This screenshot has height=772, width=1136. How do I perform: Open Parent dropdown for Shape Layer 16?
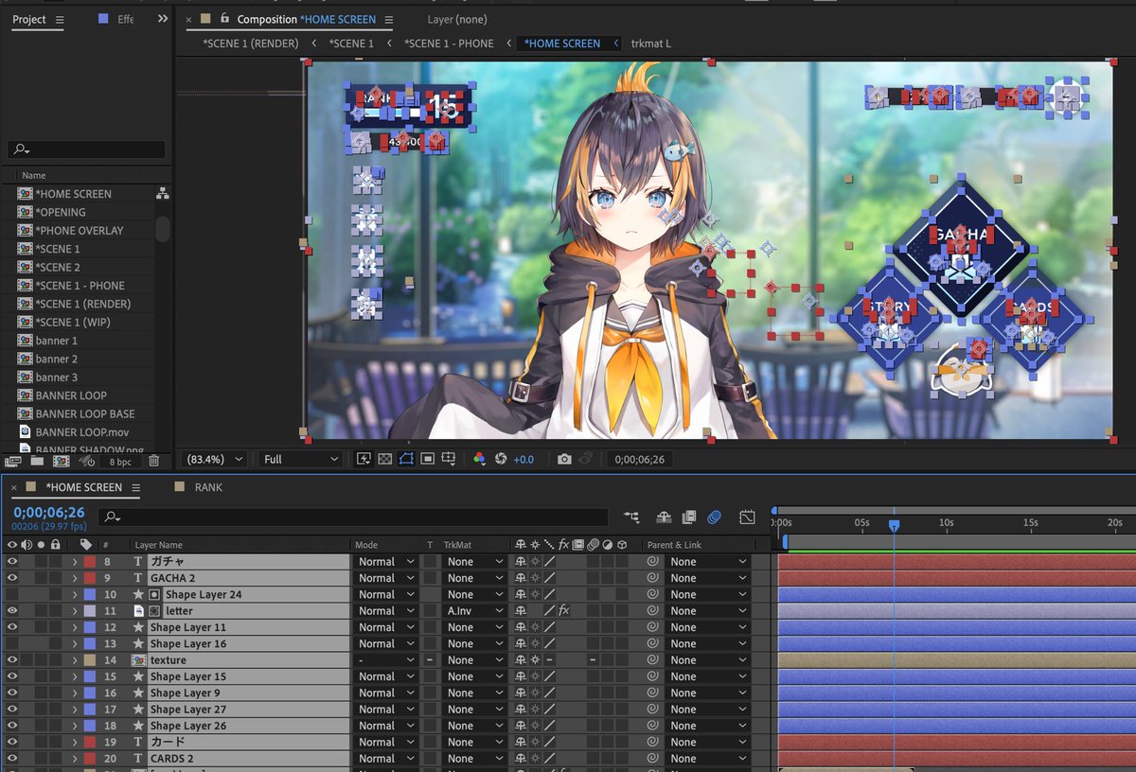[x=707, y=643]
